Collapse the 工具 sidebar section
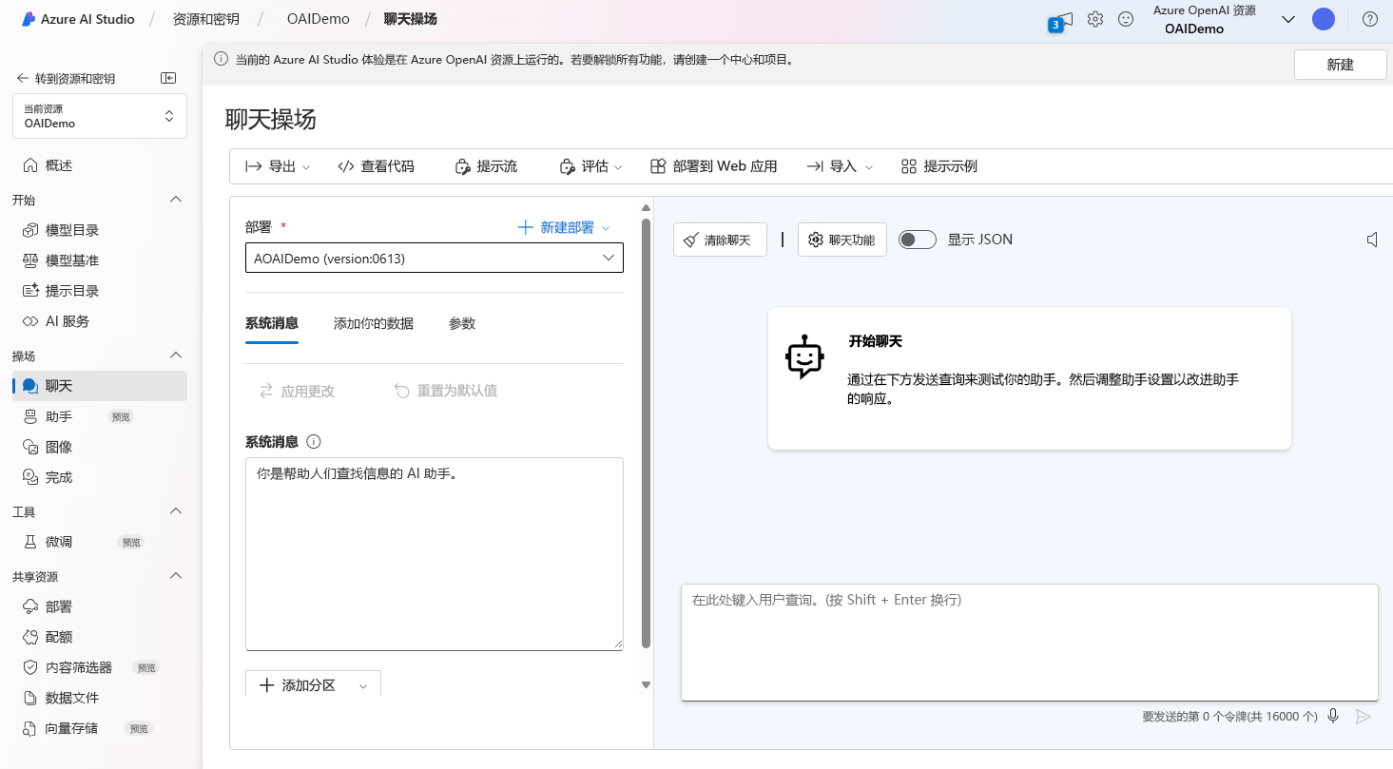Screen dimensions: 1393x769 pyautogui.click(x=176, y=511)
